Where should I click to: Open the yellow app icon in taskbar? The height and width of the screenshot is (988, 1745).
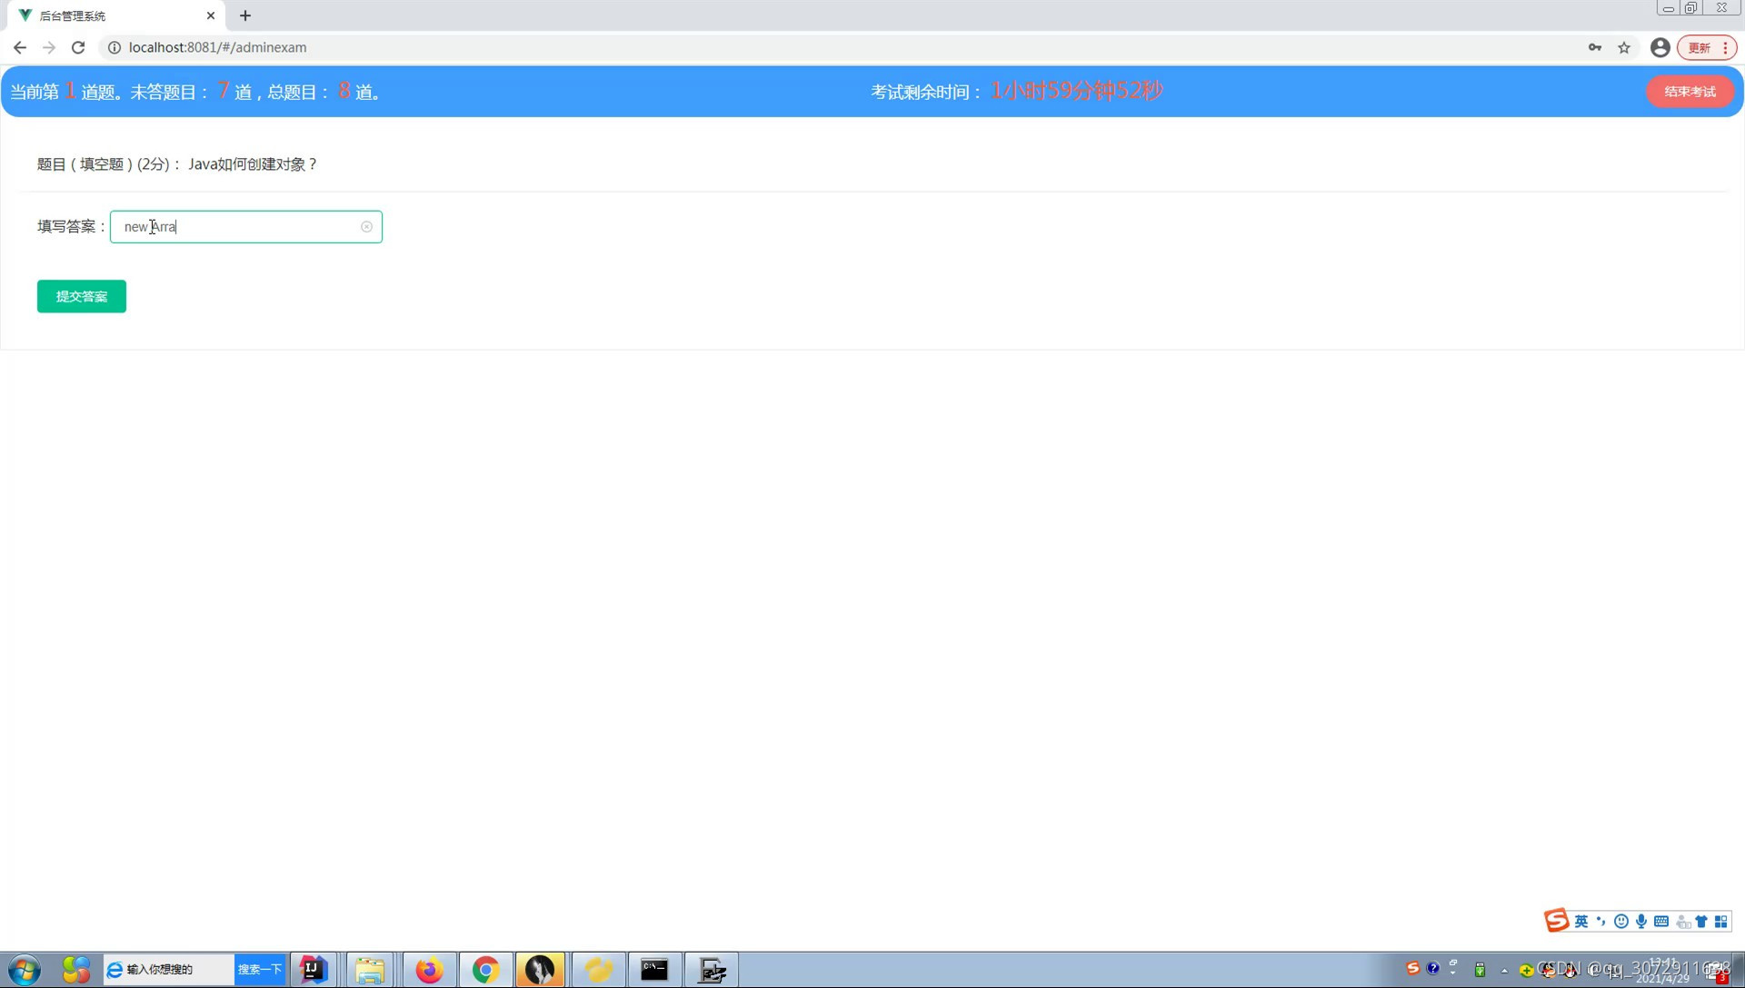point(598,970)
